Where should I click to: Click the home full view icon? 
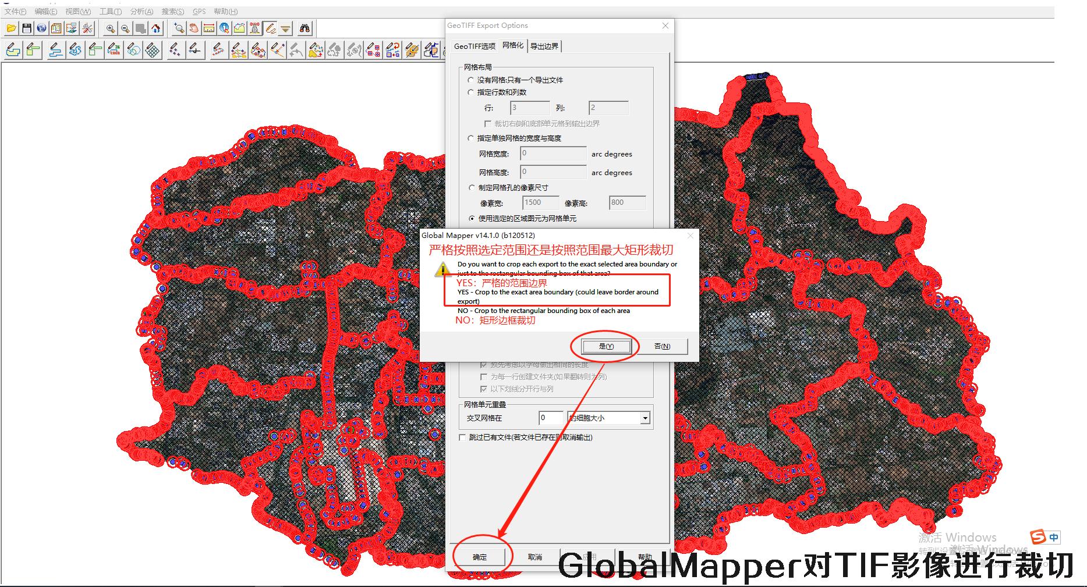(x=155, y=28)
